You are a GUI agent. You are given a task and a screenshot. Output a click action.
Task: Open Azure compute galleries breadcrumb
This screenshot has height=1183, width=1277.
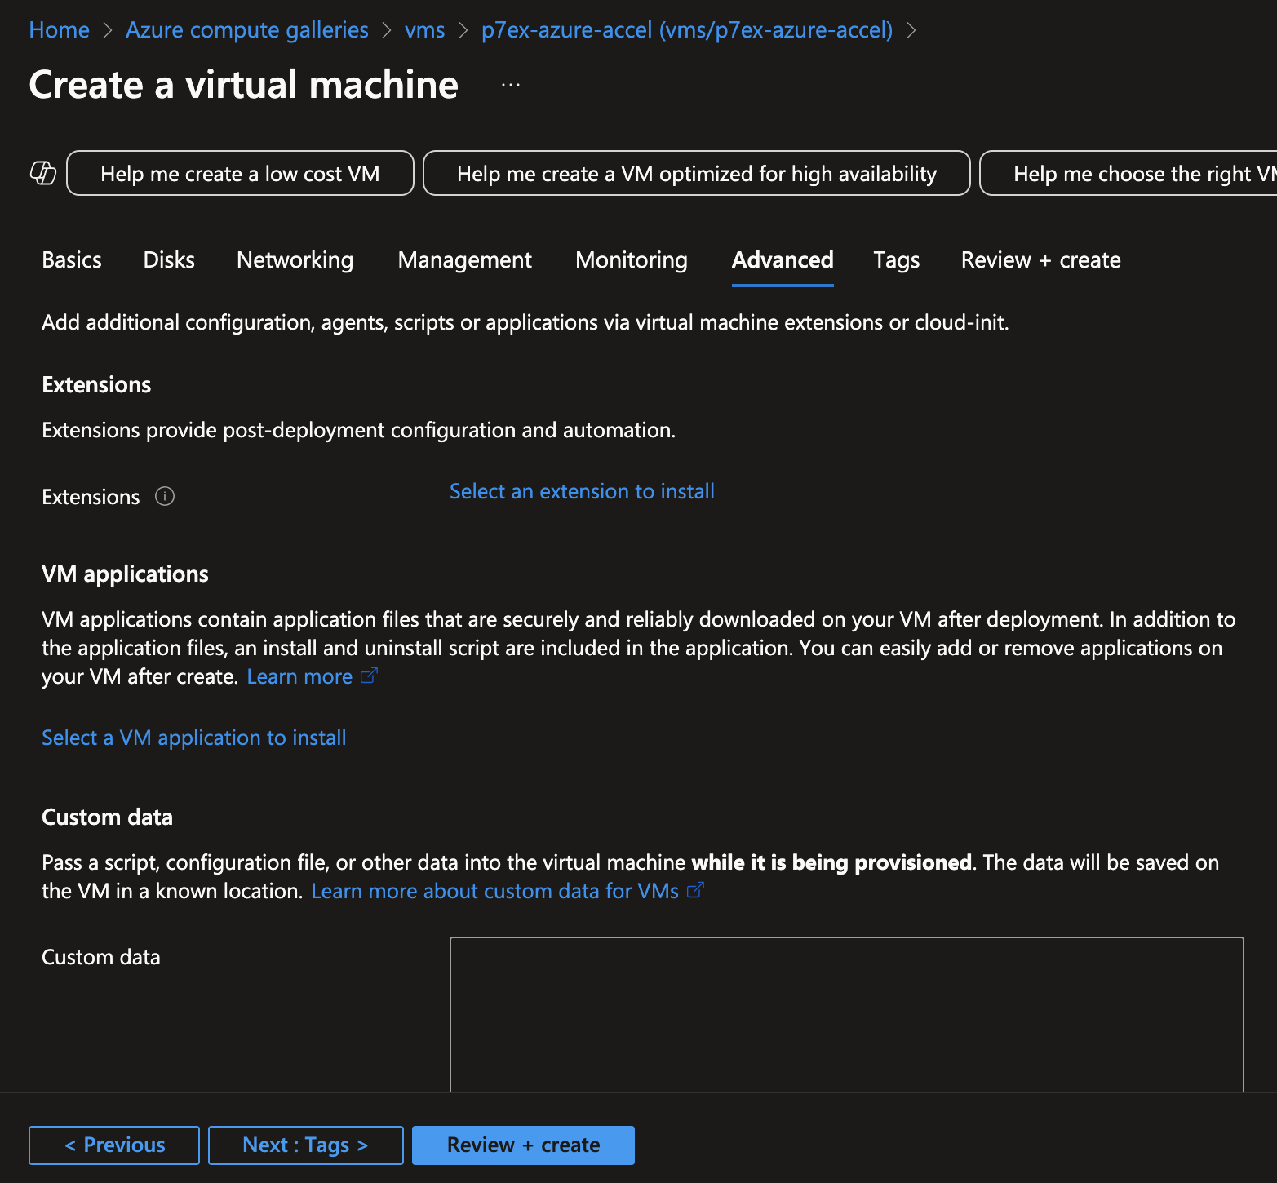coord(246,30)
